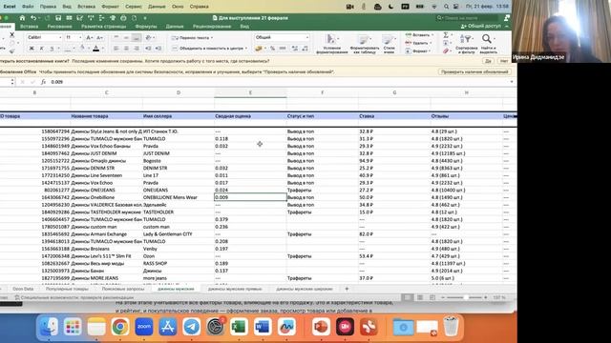This screenshot has width=611, height=343.
Task: Click Increase font size icon
Action: coord(89,37)
